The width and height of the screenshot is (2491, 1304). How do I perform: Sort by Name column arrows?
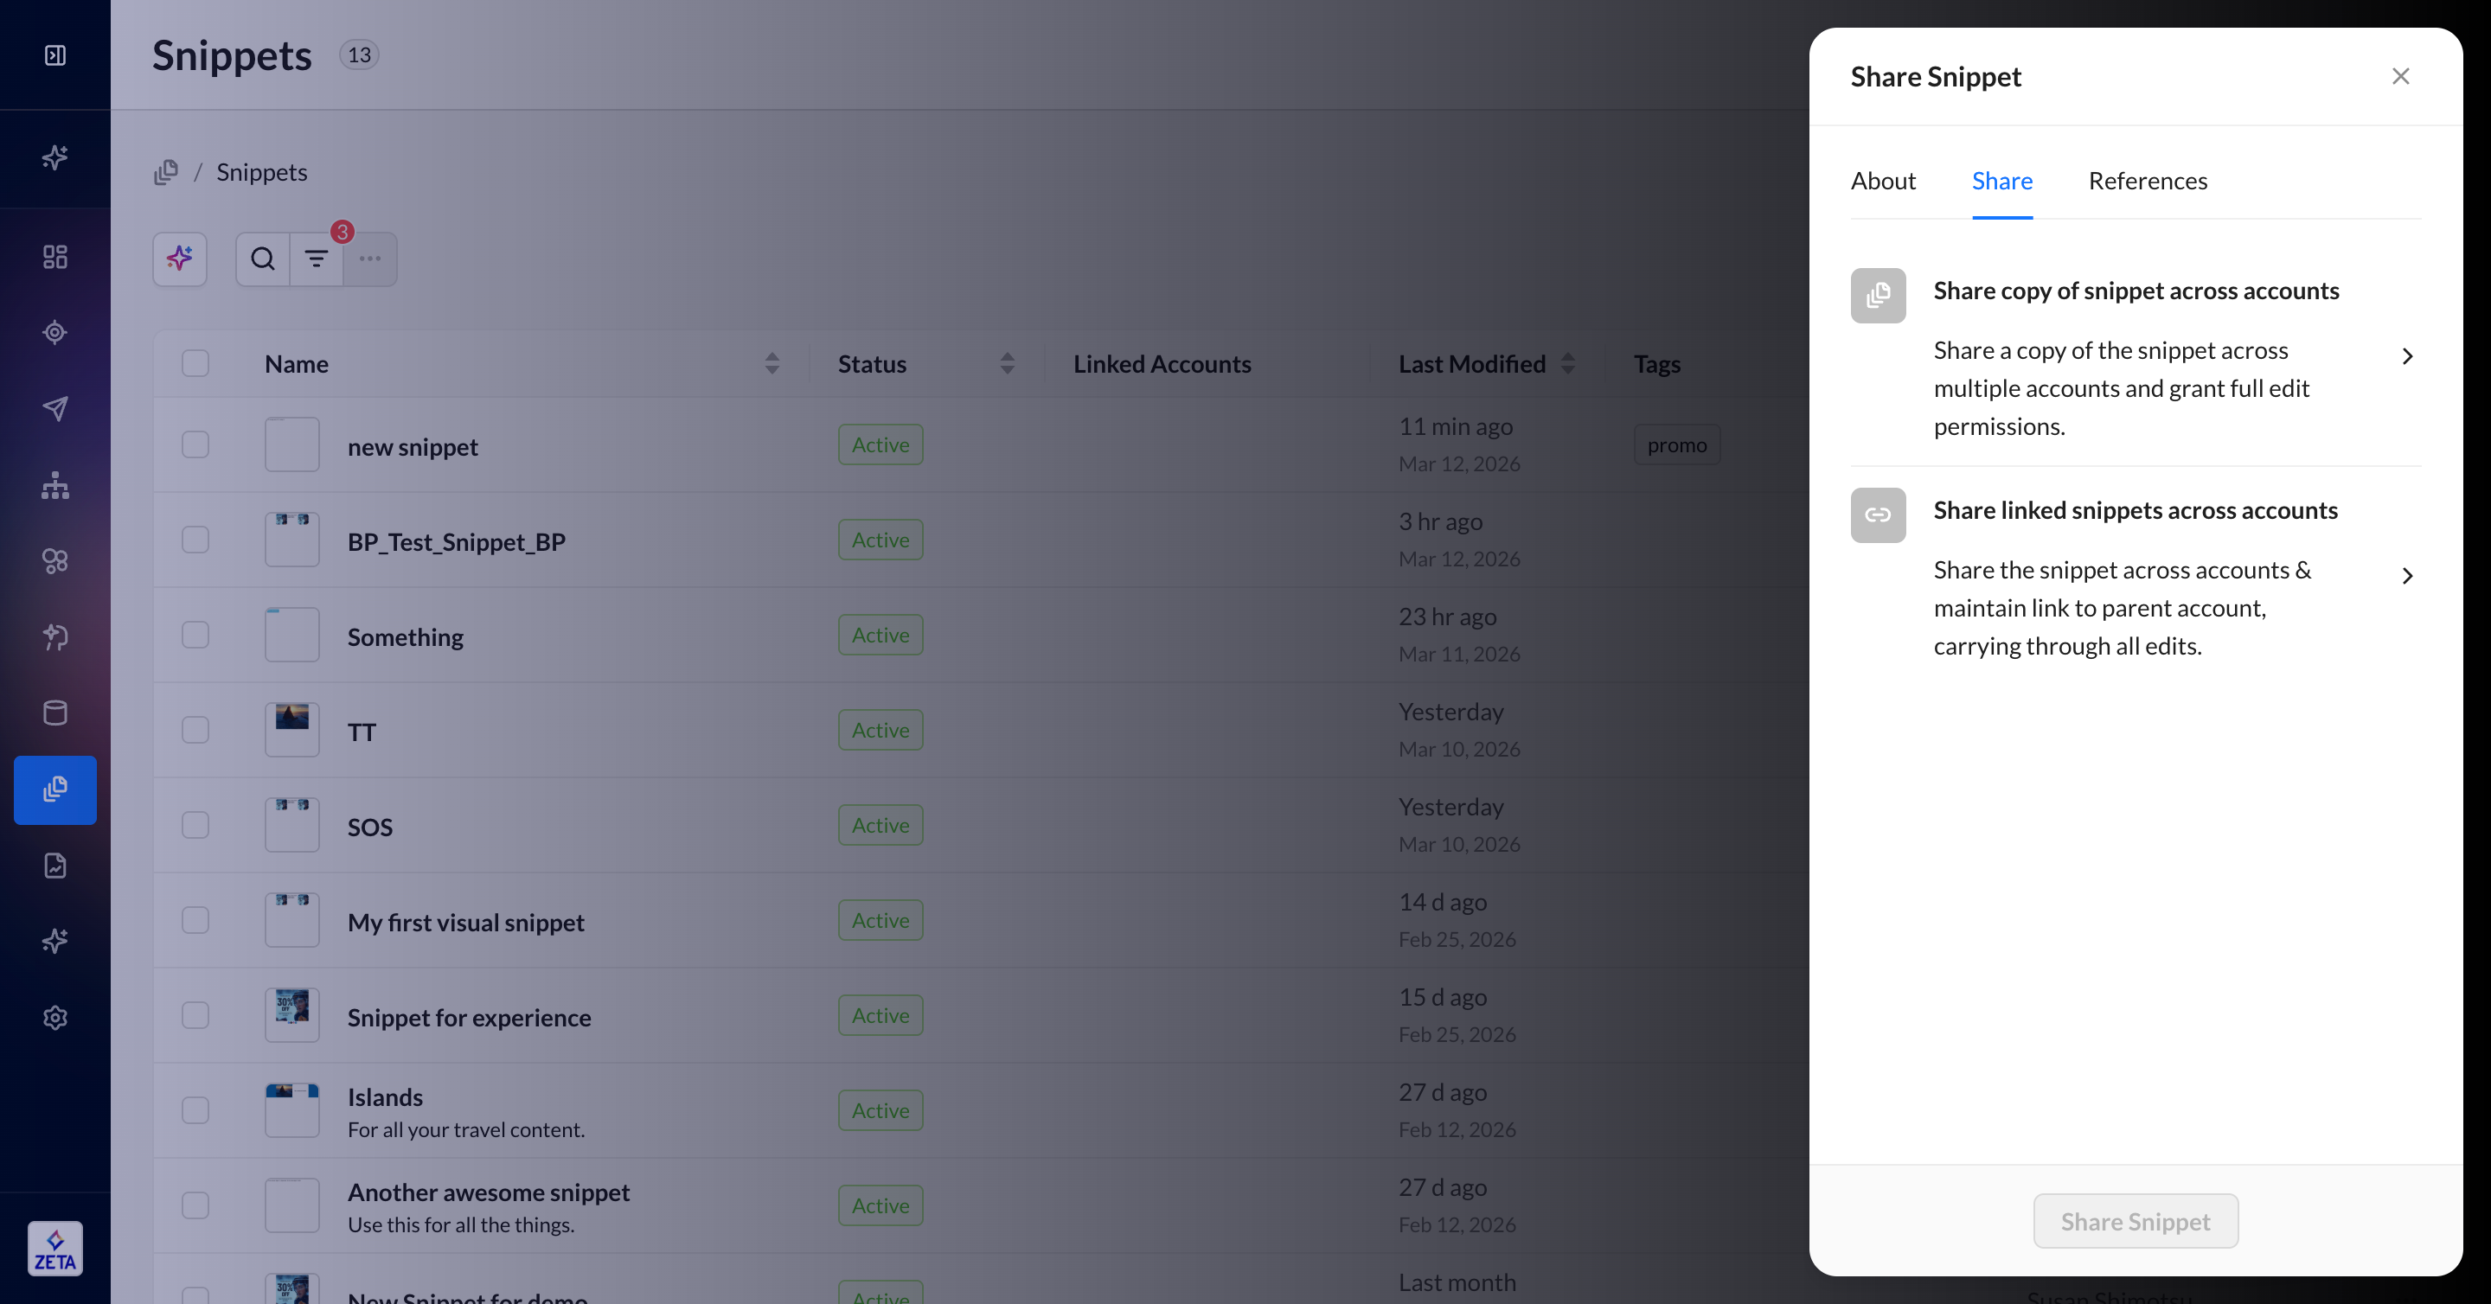click(772, 363)
